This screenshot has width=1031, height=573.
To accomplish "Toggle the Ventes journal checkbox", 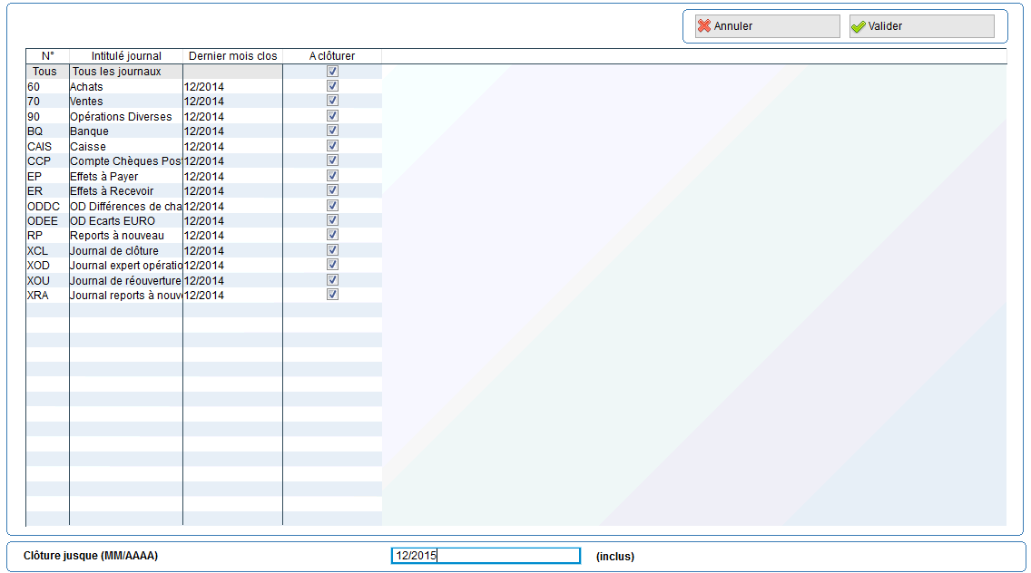I will pos(332,101).
